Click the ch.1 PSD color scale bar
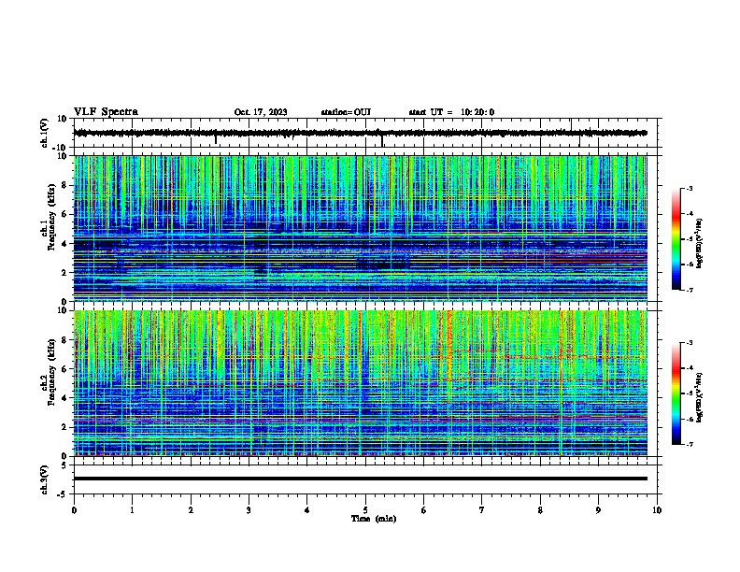The image size is (740, 572). coord(676,239)
